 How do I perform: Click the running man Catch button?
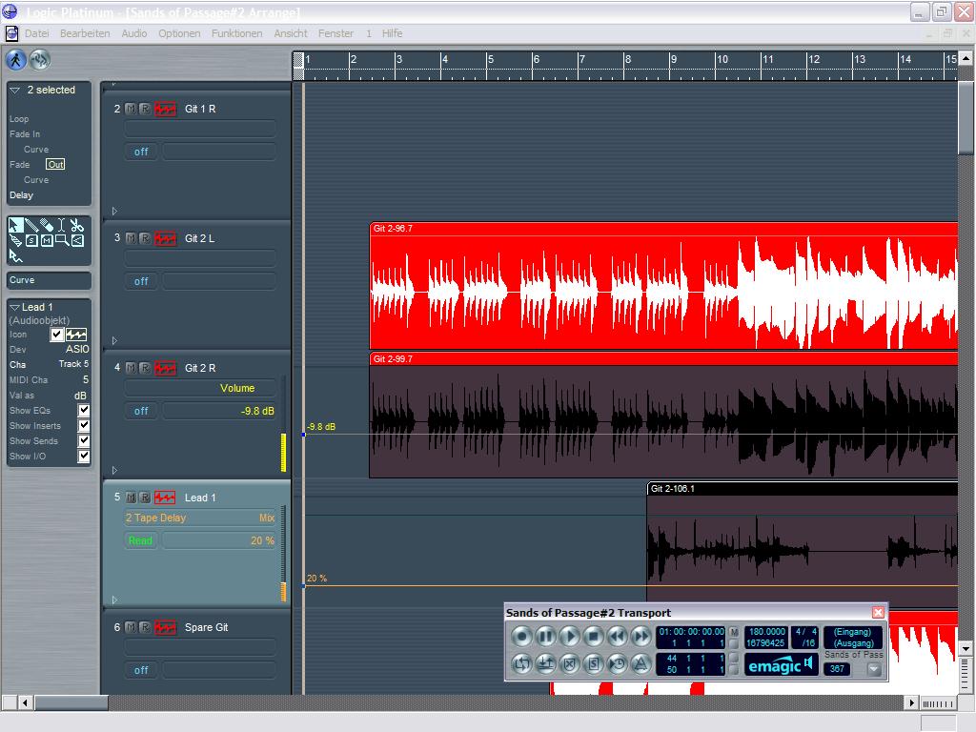pyautogui.click(x=16, y=60)
